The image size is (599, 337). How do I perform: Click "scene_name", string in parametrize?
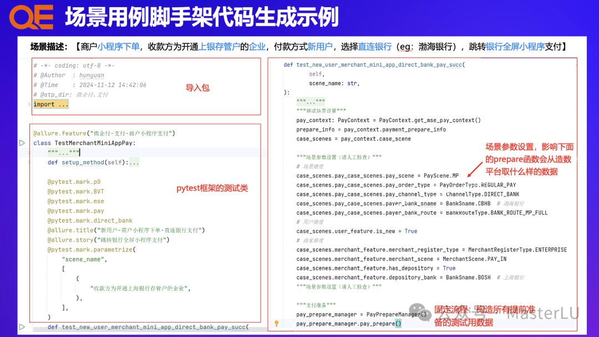click(x=85, y=259)
